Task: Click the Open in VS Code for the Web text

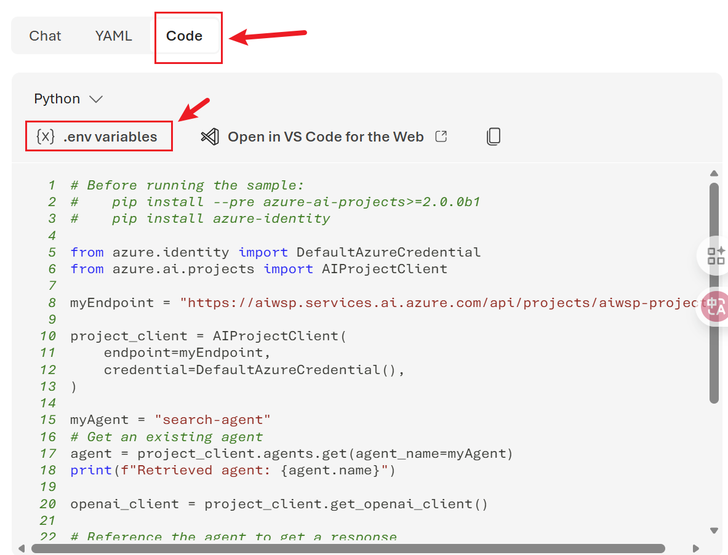Action: pyautogui.click(x=326, y=137)
